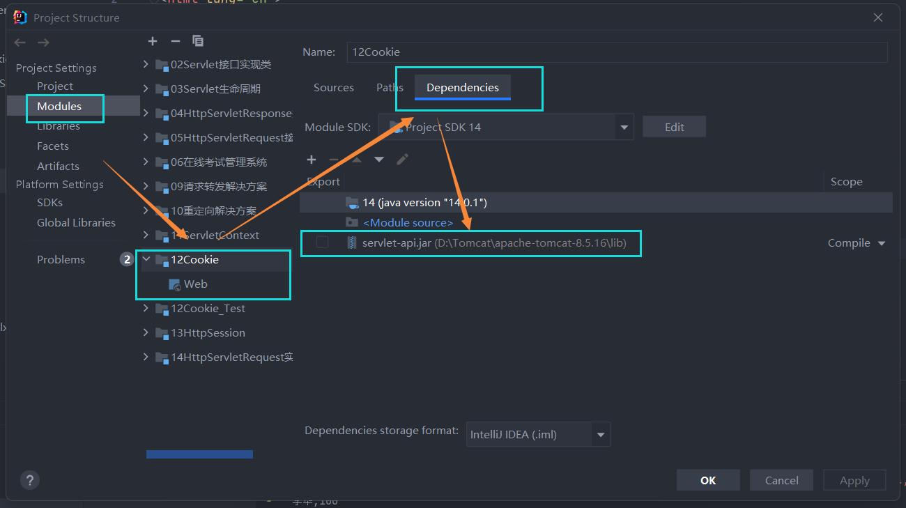Click the edit dependency pencil icon

[402, 160]
